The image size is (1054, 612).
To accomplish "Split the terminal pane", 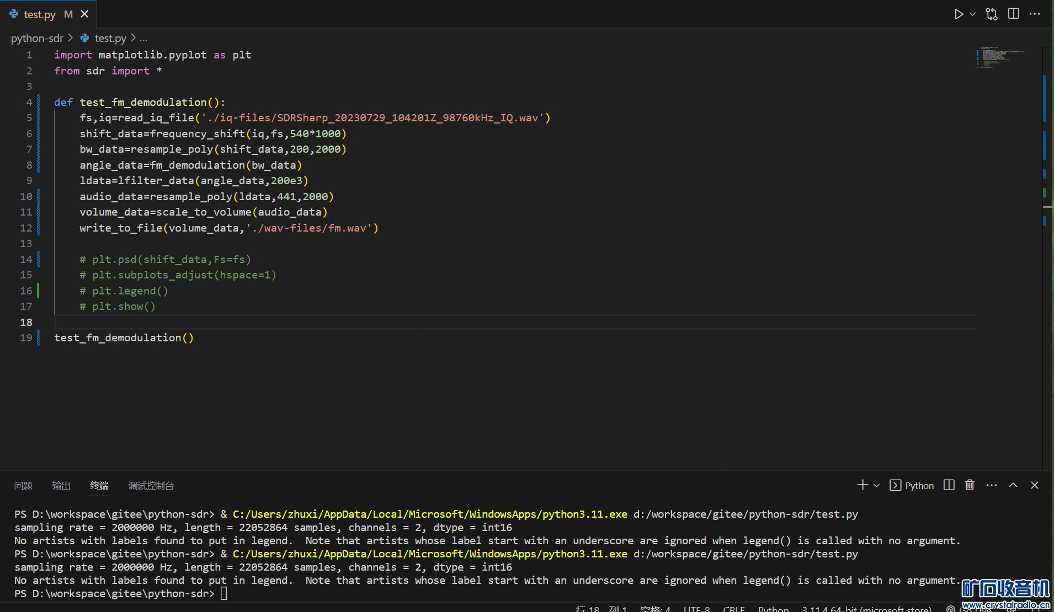I will 949,485.
